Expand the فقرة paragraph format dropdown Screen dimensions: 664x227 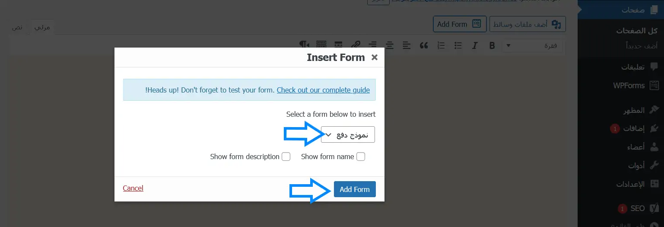[x=532, y=45]
